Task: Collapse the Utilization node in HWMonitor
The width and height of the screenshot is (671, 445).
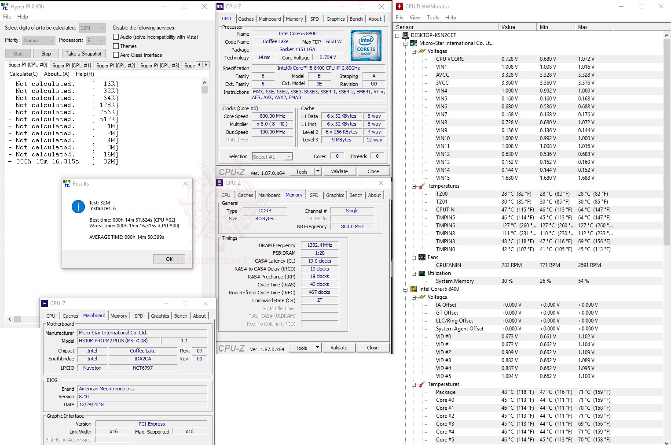Action: coord(414,273)
